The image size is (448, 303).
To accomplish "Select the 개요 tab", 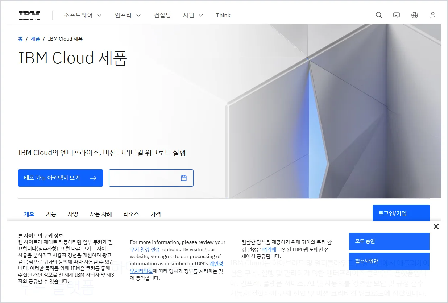I will 29,214.
